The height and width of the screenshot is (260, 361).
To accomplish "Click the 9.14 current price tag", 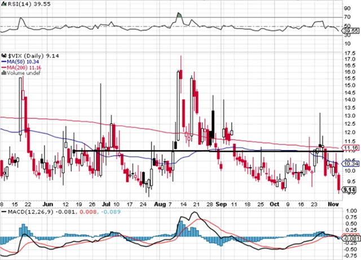I will coord(349,191).
